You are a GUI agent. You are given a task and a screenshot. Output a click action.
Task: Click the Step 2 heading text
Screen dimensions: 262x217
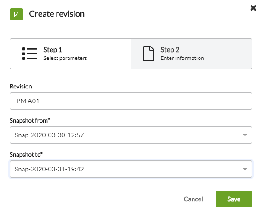click(170, 50)
